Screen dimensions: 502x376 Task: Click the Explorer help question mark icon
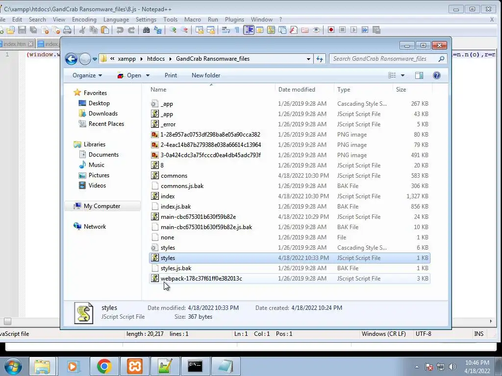pyautogui.click(x=437, y=75)
